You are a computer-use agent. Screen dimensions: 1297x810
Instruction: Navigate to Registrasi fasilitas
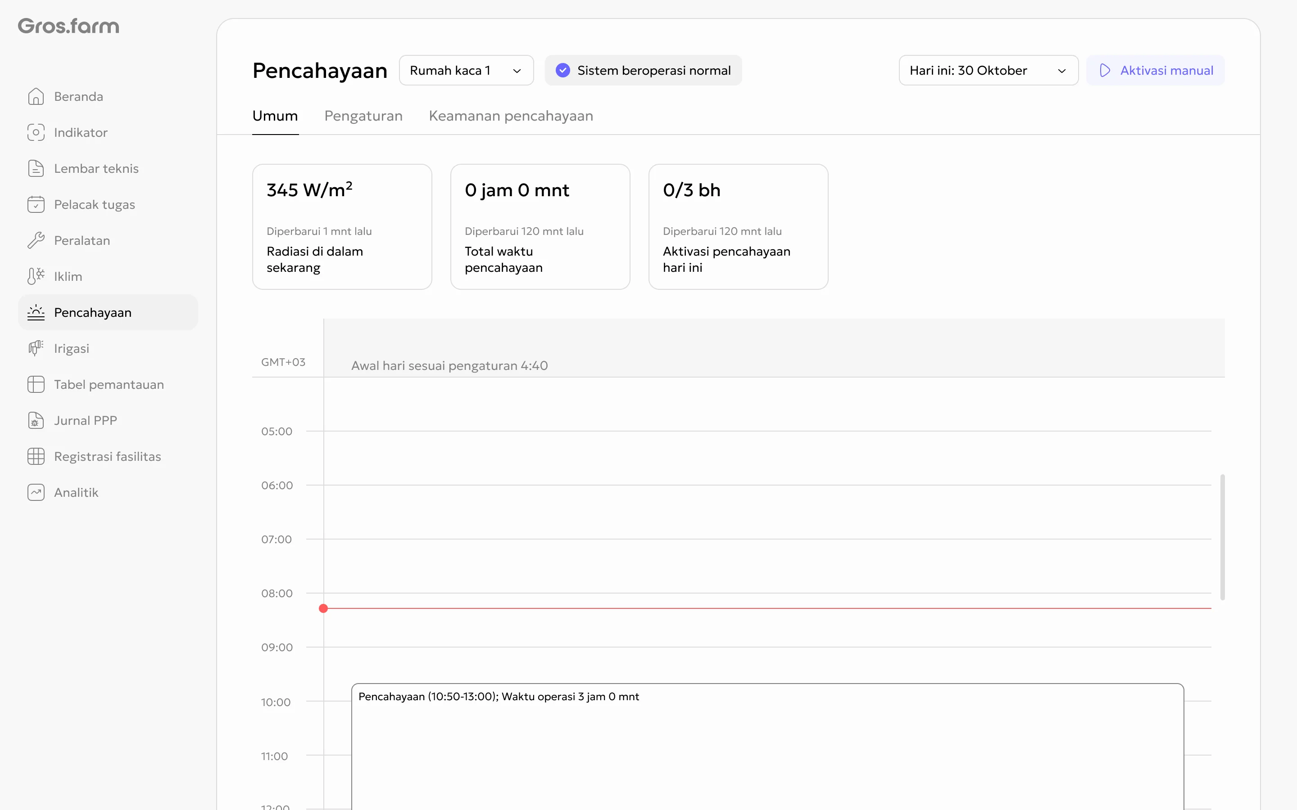pyautogui.click(x=108, y=456)
